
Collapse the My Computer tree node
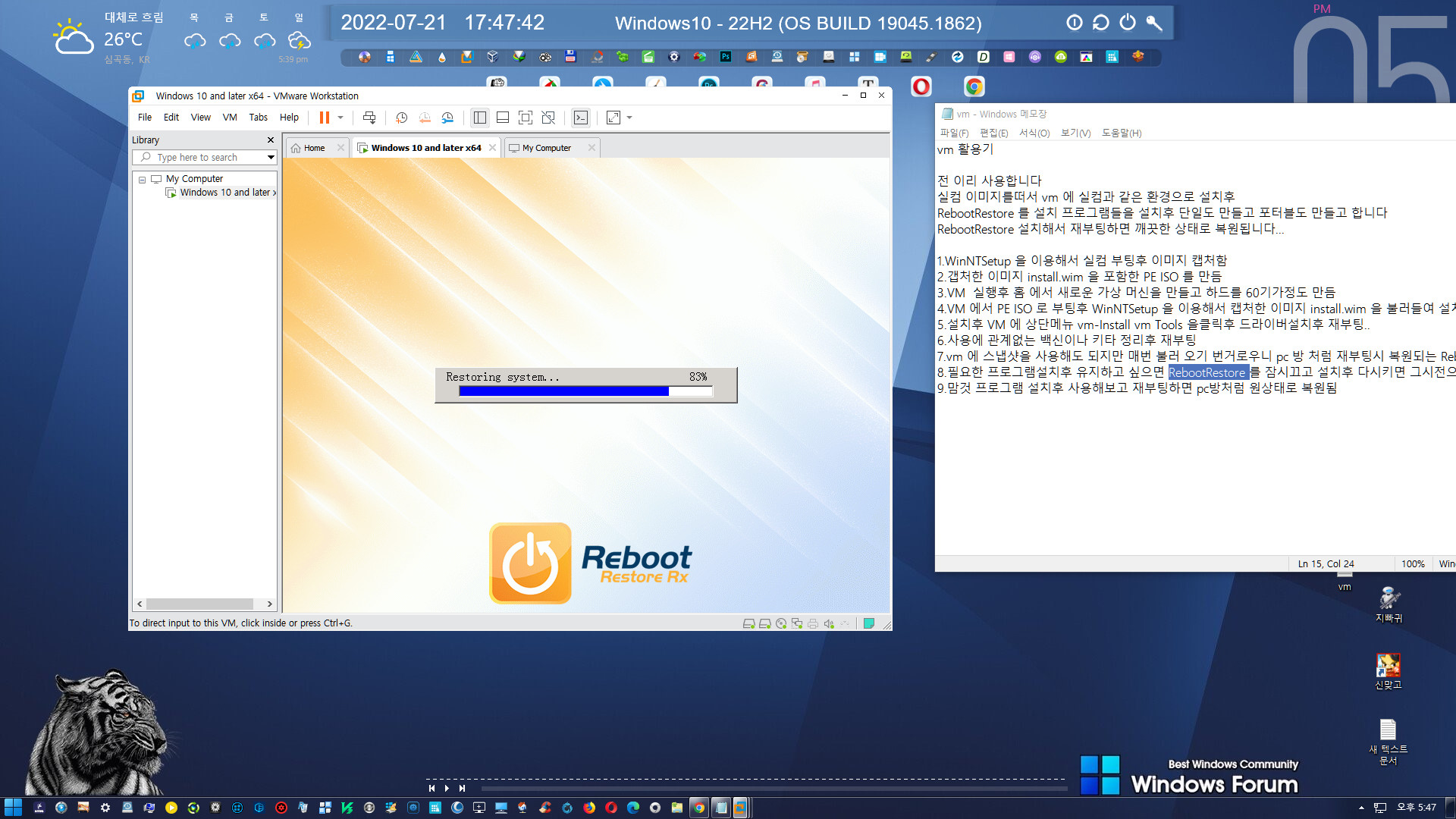click(142, 180)
